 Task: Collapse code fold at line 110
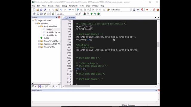[x=72, y=71]
